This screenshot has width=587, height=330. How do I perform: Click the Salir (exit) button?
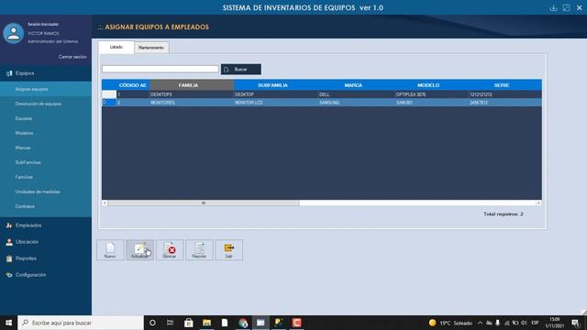coord(228,249)
